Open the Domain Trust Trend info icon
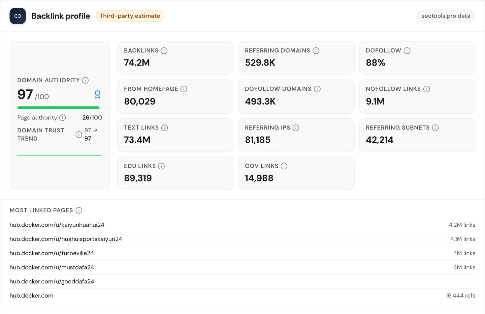The image size is (485, 314). 79,135
